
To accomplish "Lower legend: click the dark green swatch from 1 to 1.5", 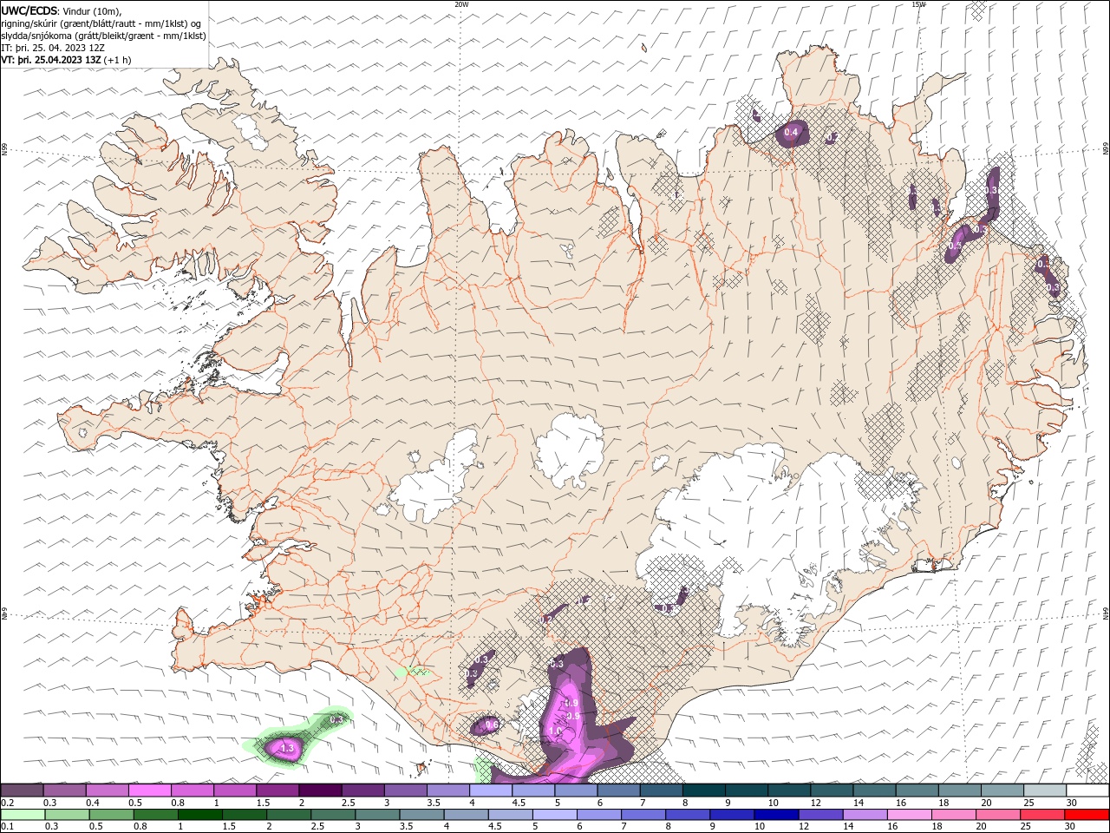I will coord(199,815).
